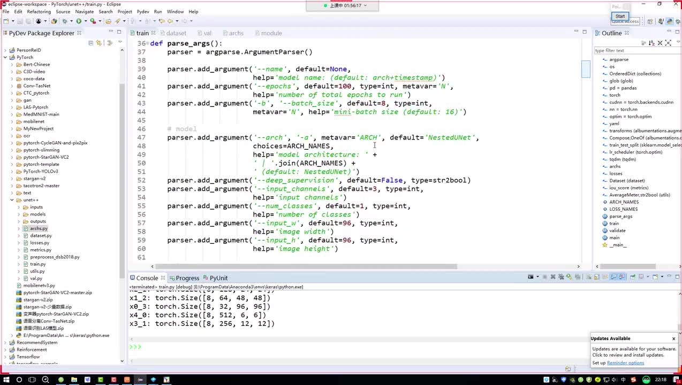Expand the PersonReID project
Screen dimensions: 682x385
pyautogui.click(x=5, y=50)
